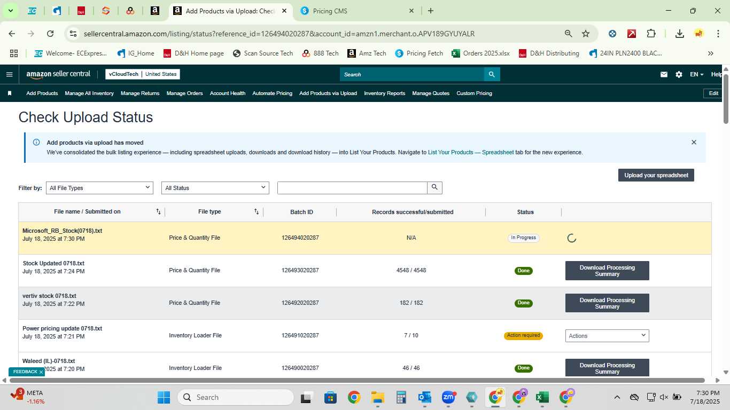Click the Windows taskbar search box
This screenshot has width=730, height=410.
tap(235, 397)
